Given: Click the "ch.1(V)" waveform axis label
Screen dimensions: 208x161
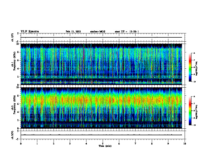Looking at the screenshot, I should coord(13,37).
